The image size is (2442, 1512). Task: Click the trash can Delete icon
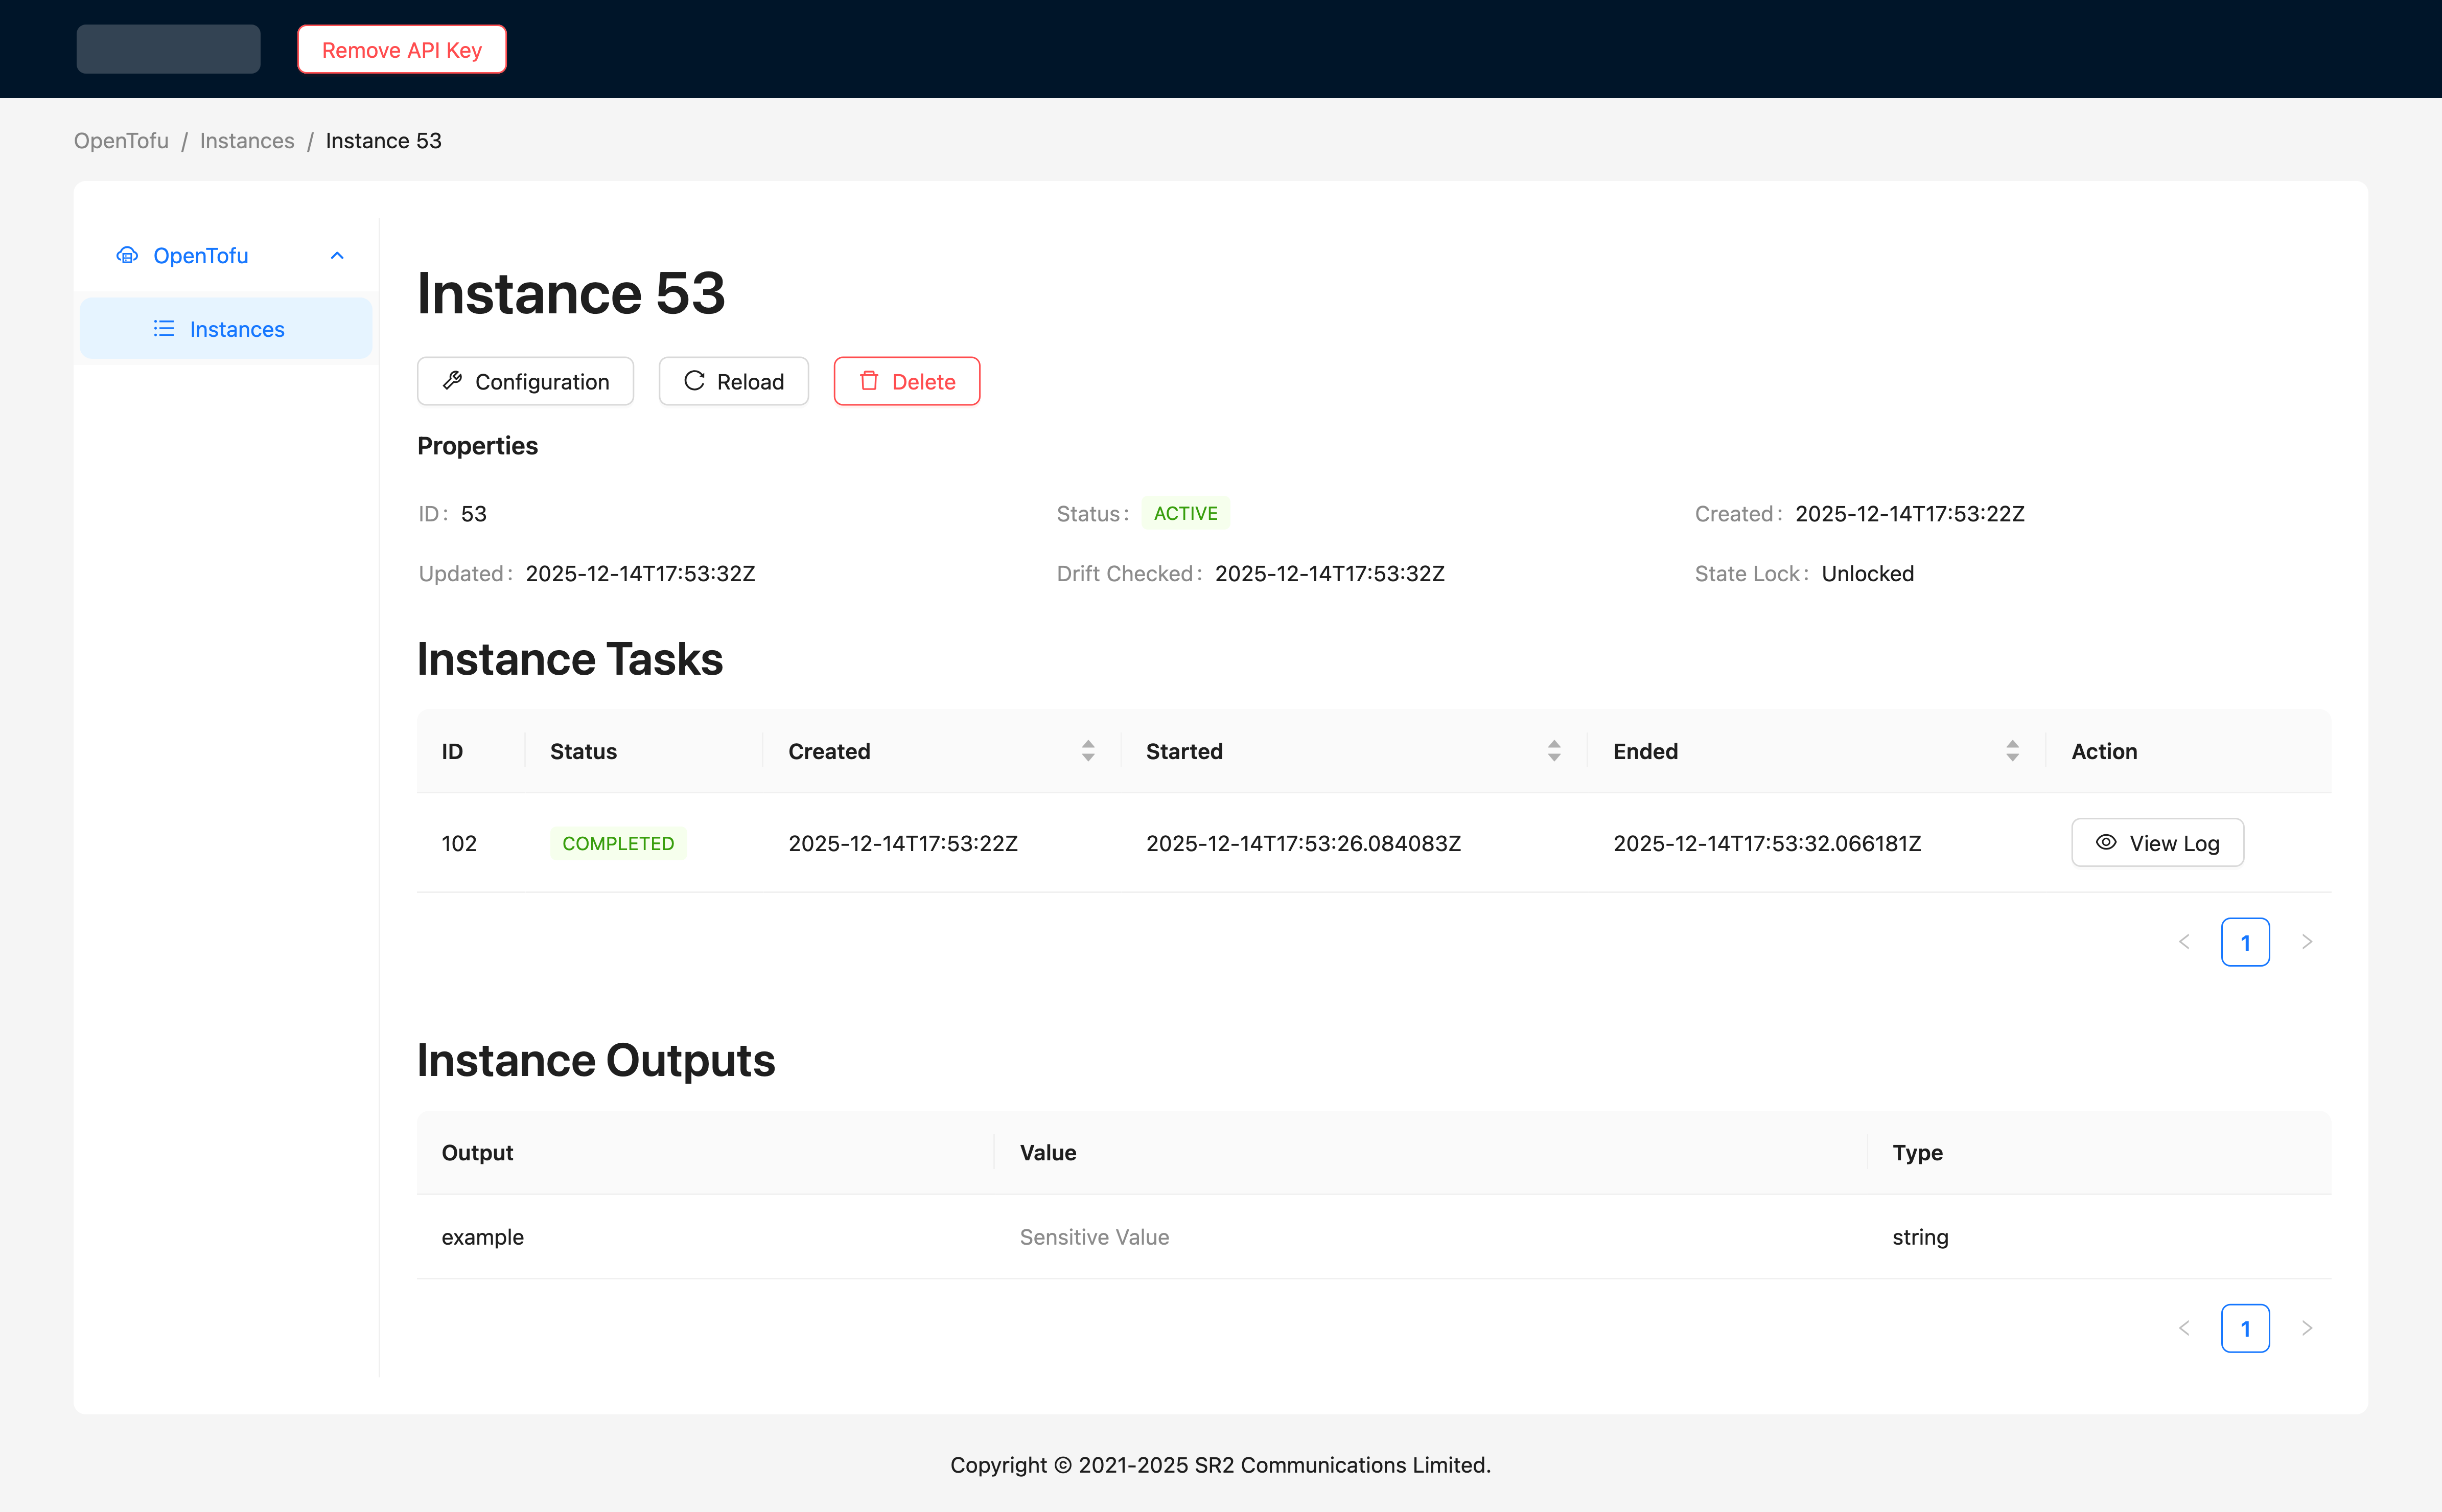click(869, 380)
